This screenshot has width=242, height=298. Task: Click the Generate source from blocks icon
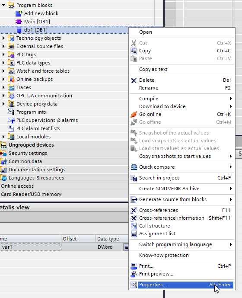coord(134,199)
